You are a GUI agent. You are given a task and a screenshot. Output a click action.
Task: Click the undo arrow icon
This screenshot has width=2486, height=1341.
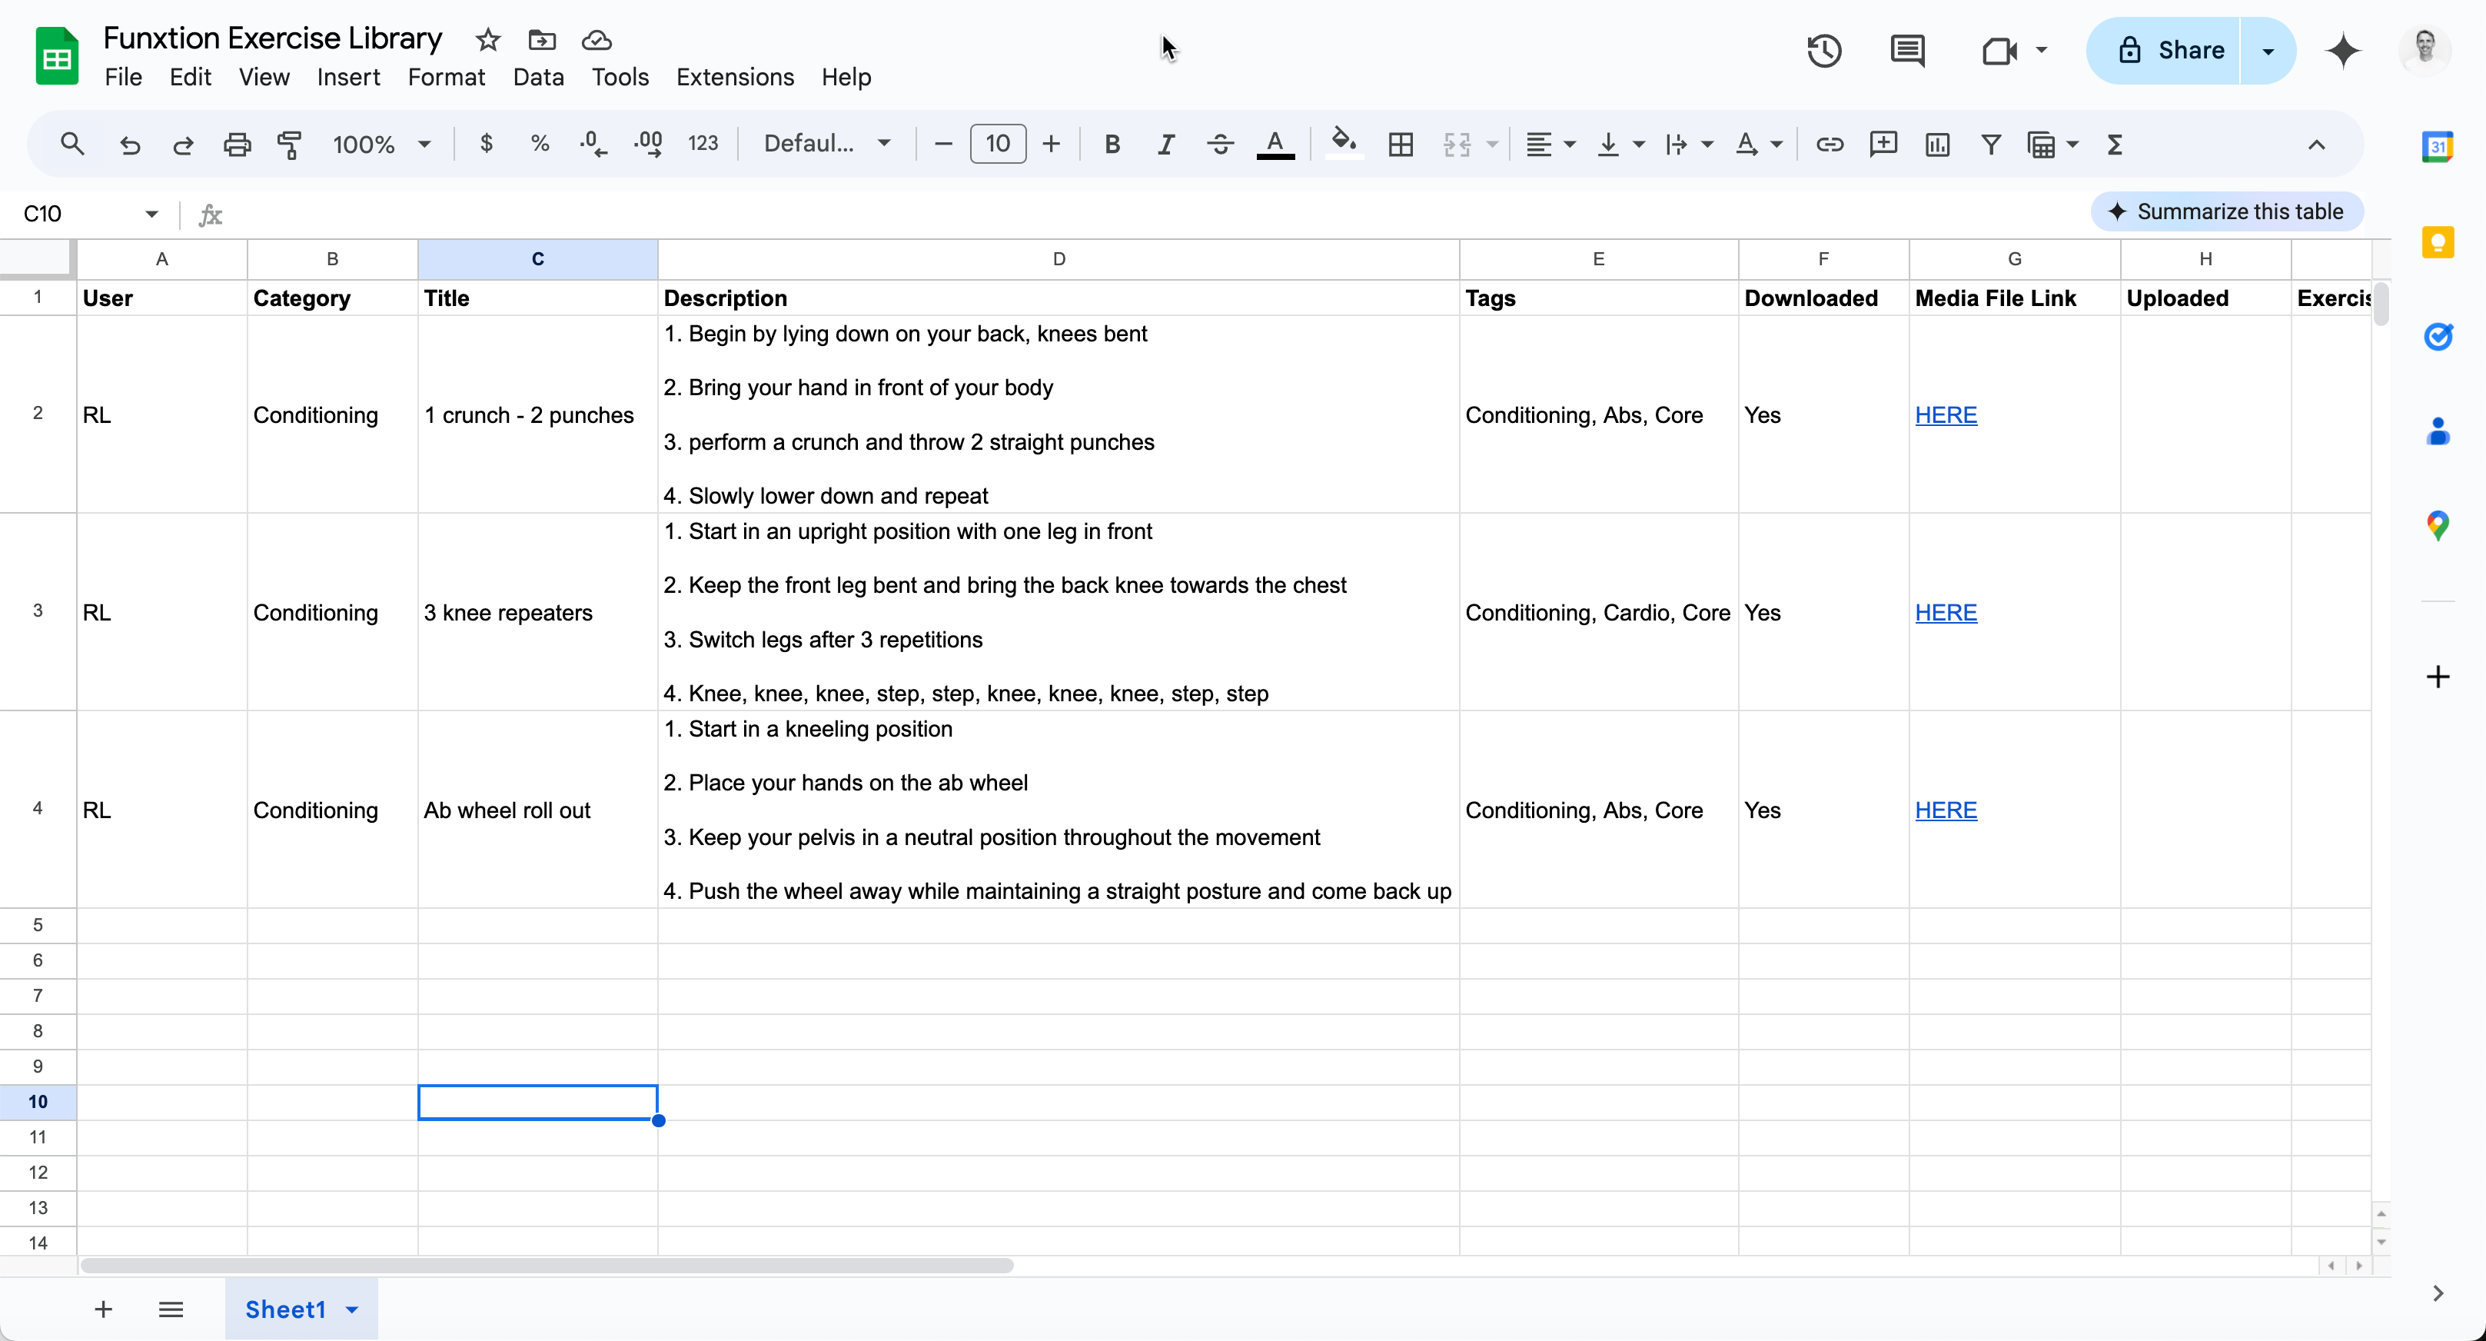click(x=129, y=145)
